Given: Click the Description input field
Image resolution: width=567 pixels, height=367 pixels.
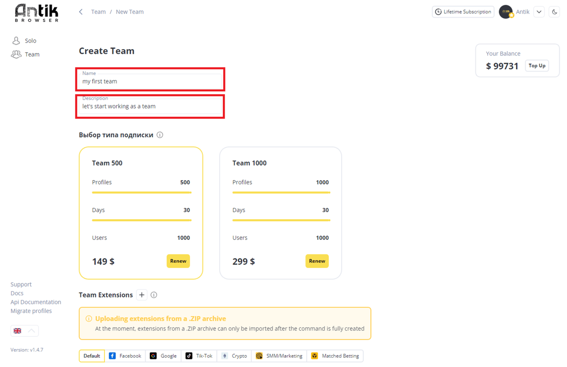Looking at the screenshot, I should pos(150,106).
